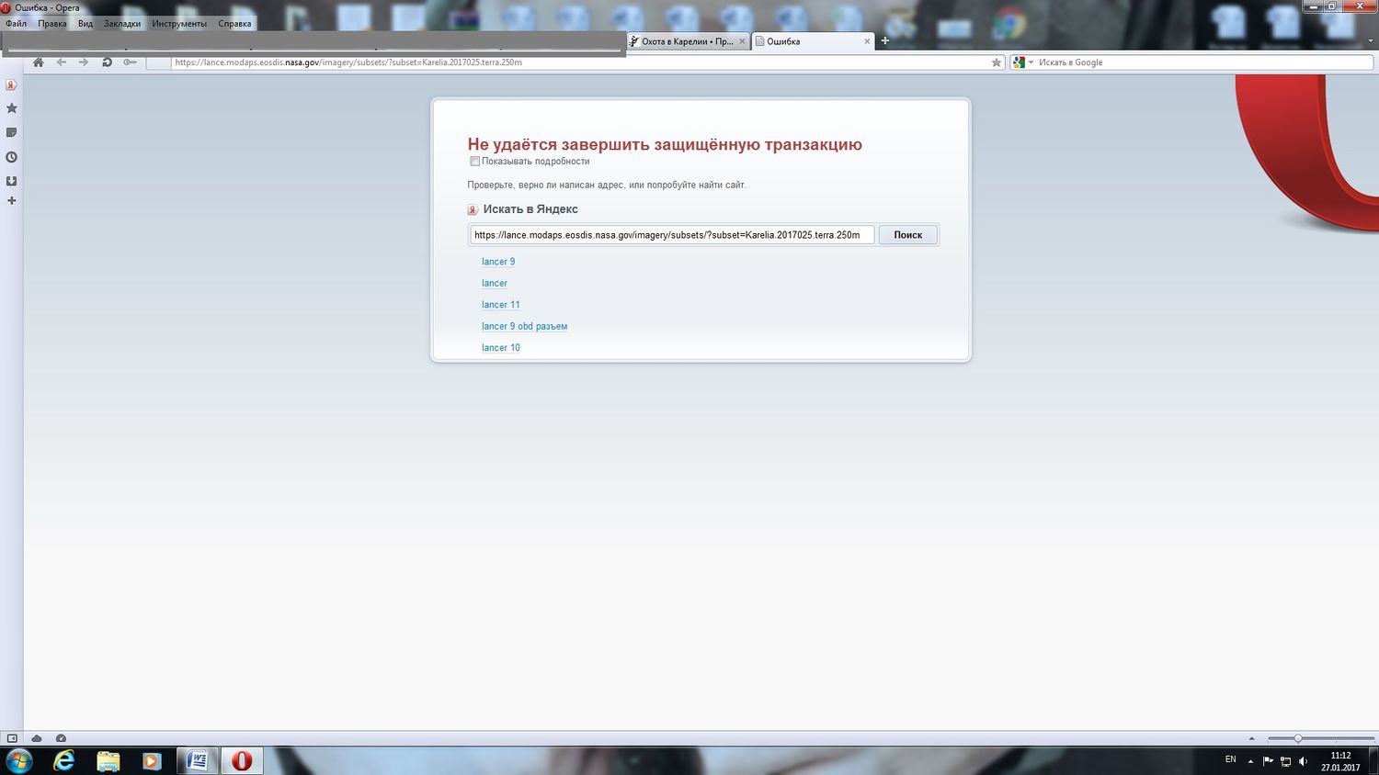Screen dimensions: 1379x775
Task: Open the History clock panel in sidebar
Action: 12,157
